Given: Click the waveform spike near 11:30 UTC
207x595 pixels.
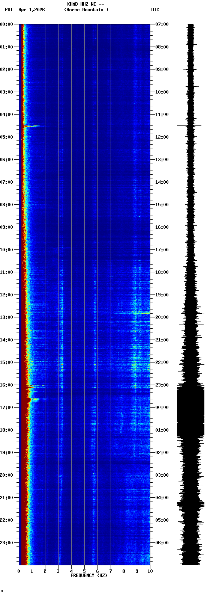Looking at the screenshot, I should click(190, 126).
